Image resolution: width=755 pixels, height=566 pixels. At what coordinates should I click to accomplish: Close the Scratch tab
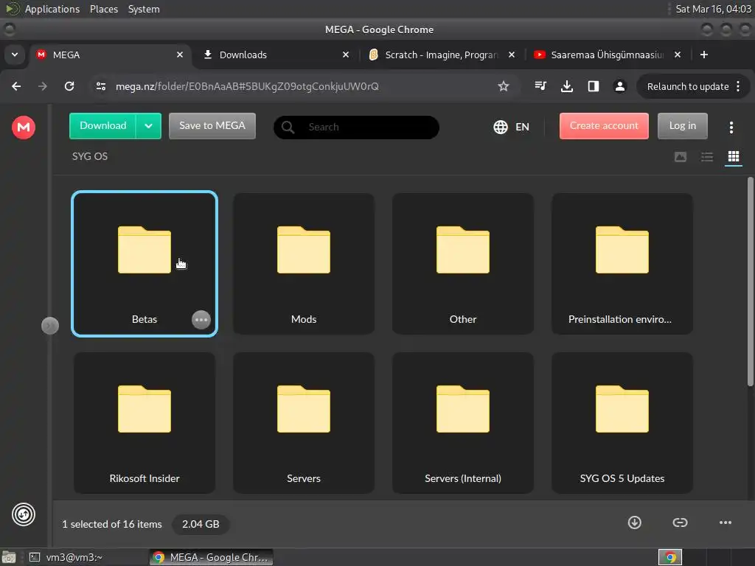(512, 55)
